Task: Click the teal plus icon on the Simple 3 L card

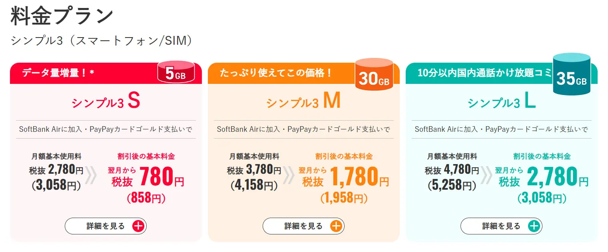Action: pos(534,226)
